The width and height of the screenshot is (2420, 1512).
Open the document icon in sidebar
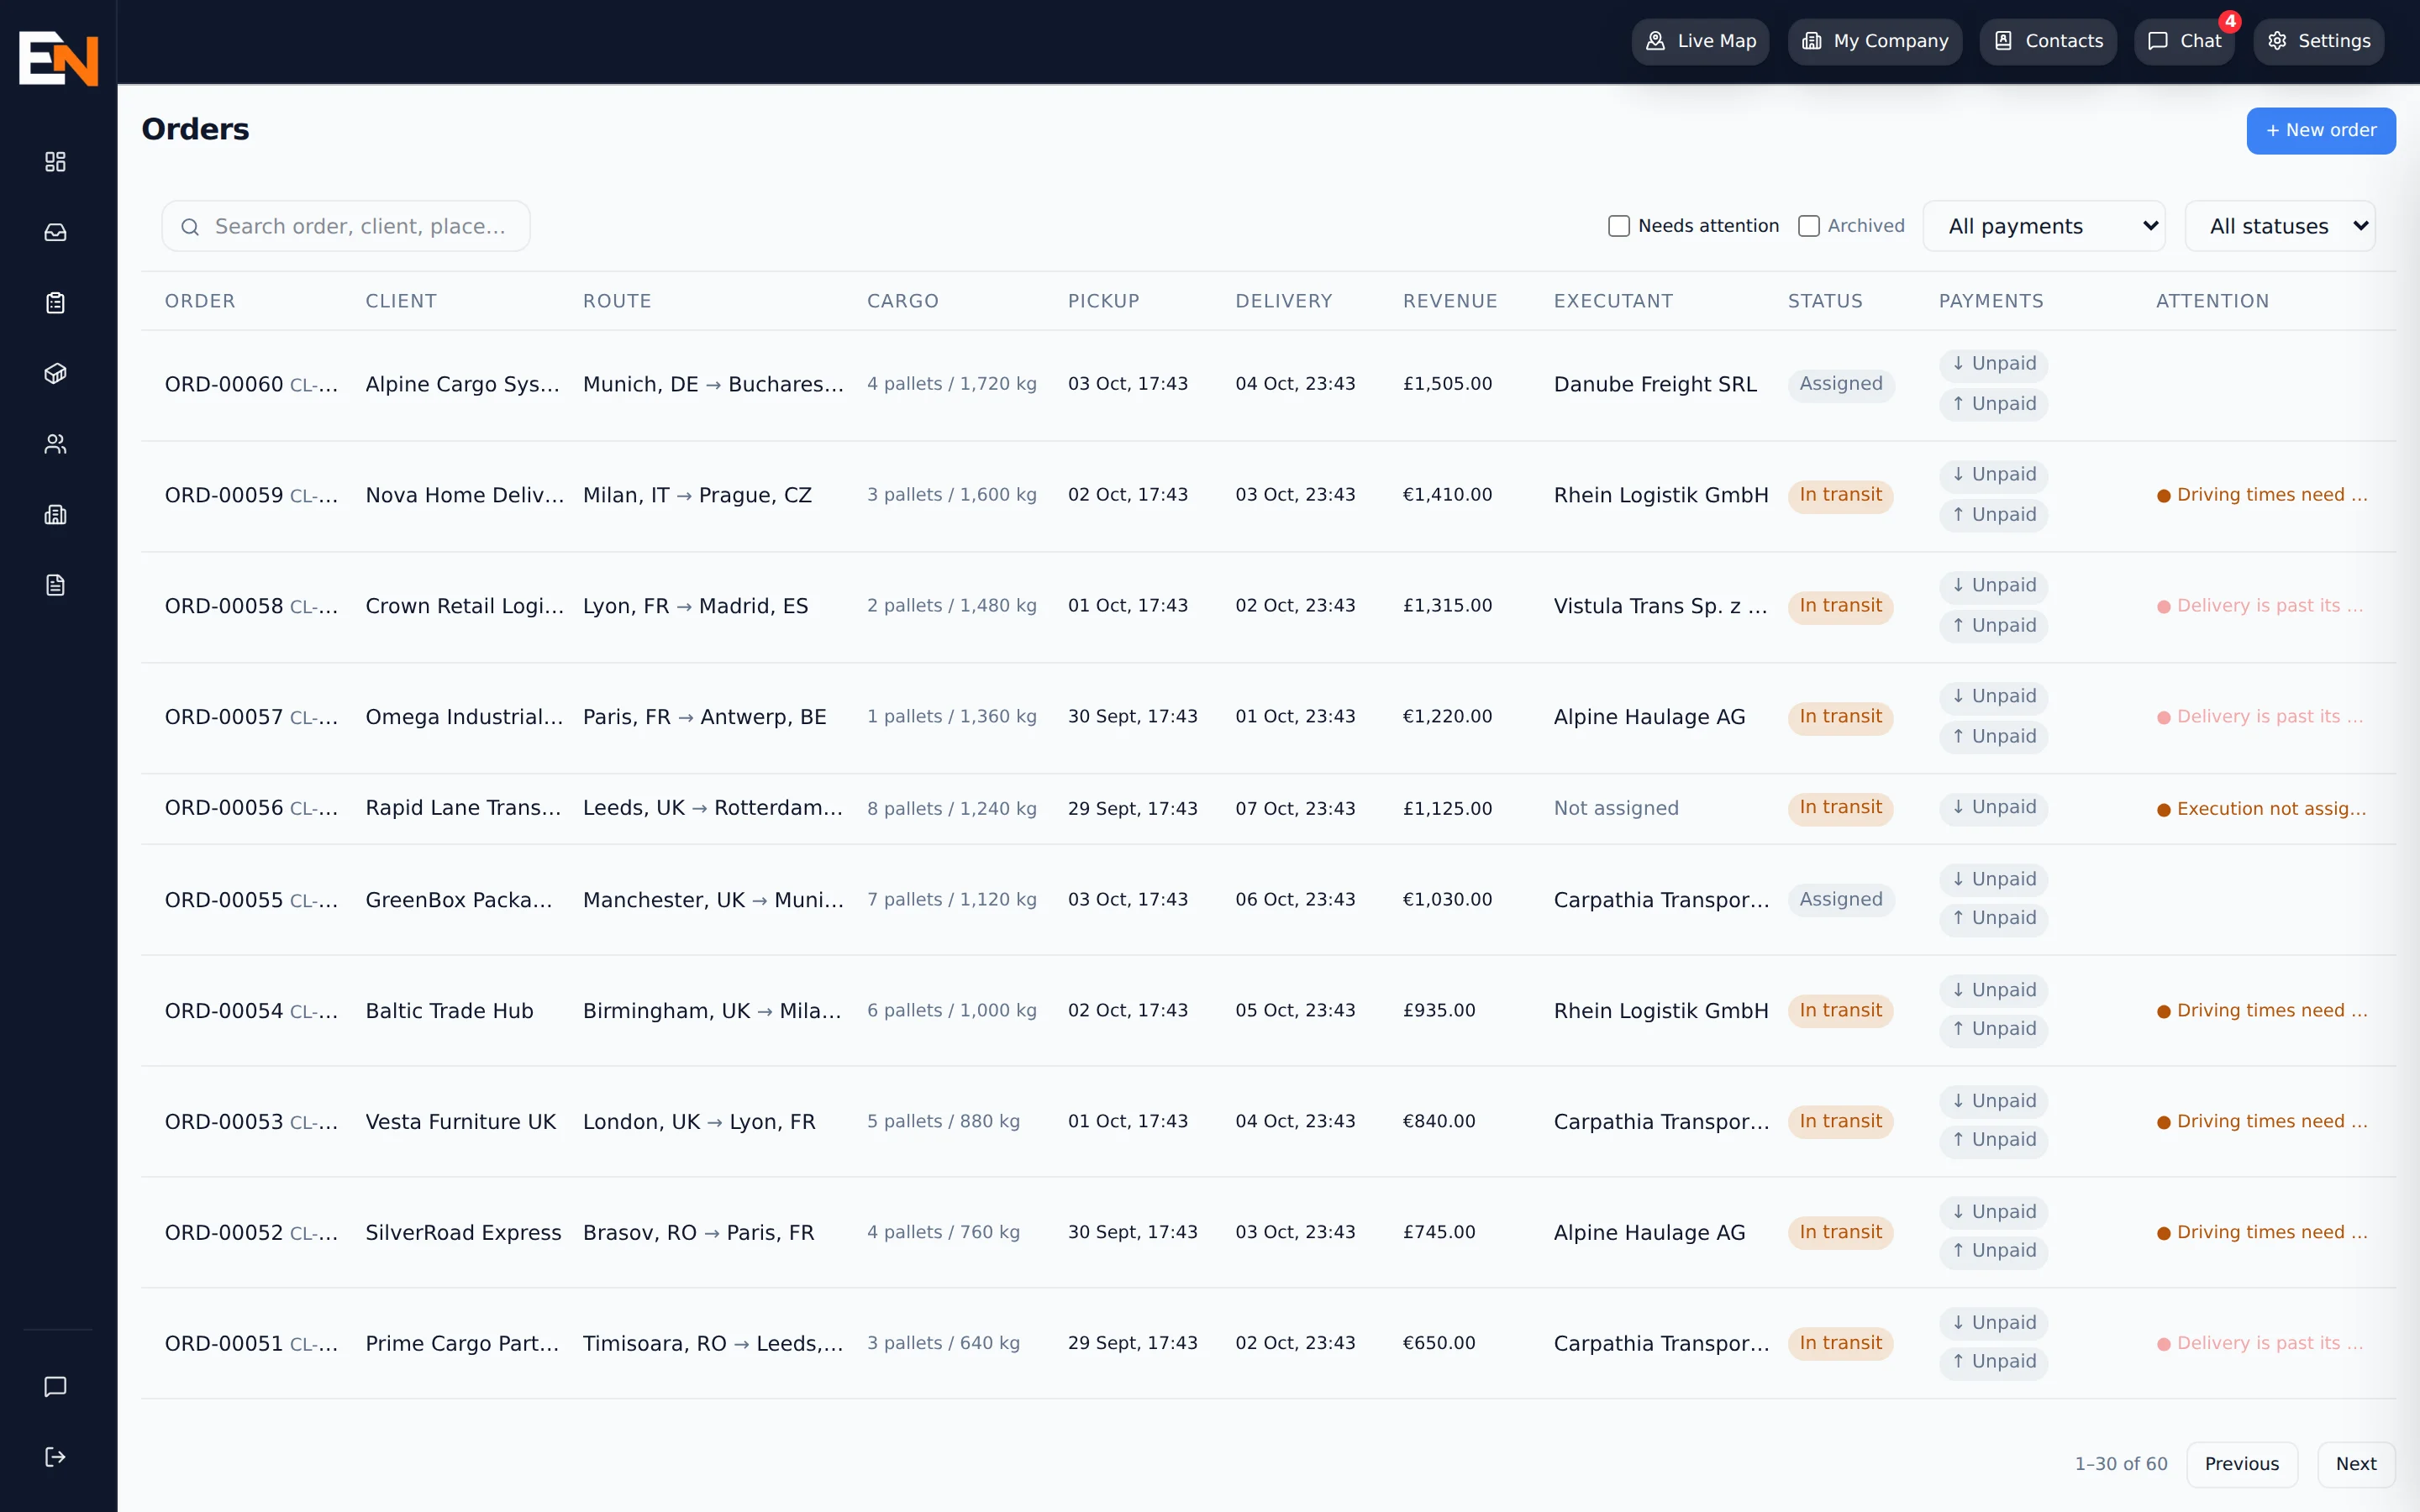click(x=56, y=585)
